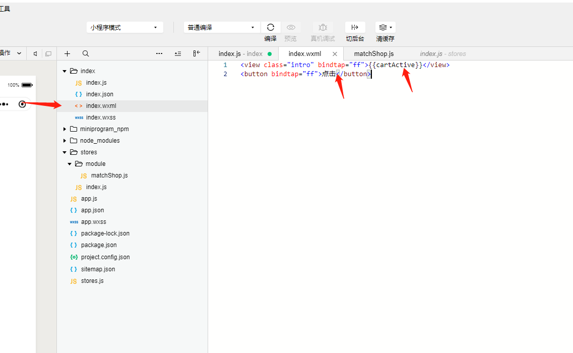Open index.json in the file tree
This screenshot has height=353, width=573.
click(x=99, y=94)
